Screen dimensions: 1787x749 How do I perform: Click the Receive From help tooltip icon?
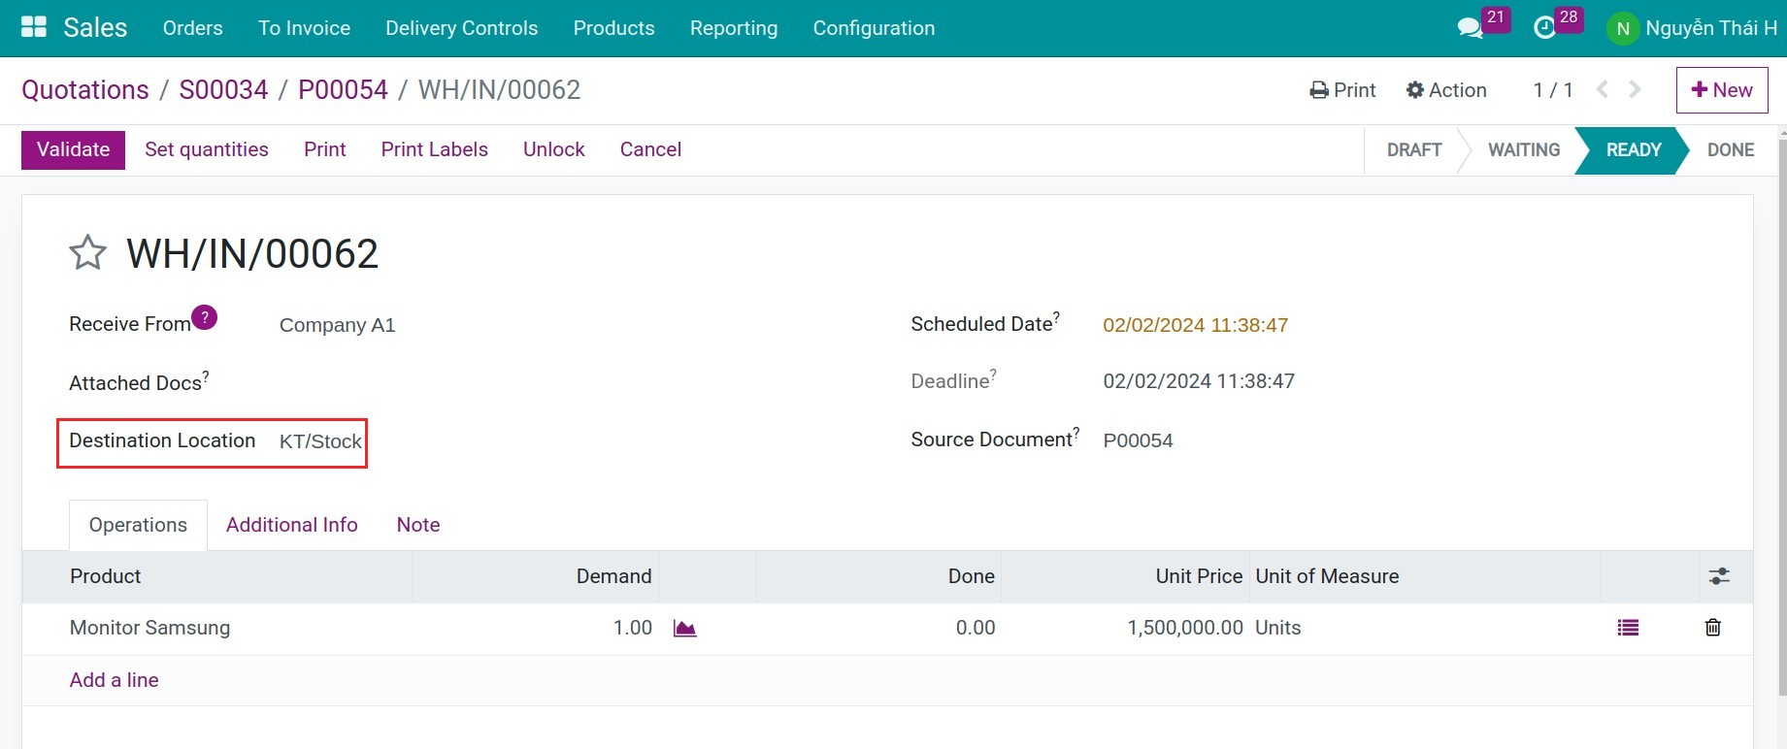(x=205, y=317)
